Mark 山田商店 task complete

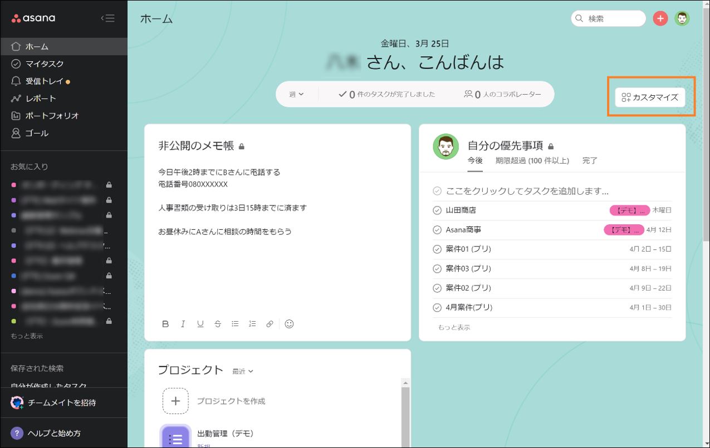(x=437, y=210)
